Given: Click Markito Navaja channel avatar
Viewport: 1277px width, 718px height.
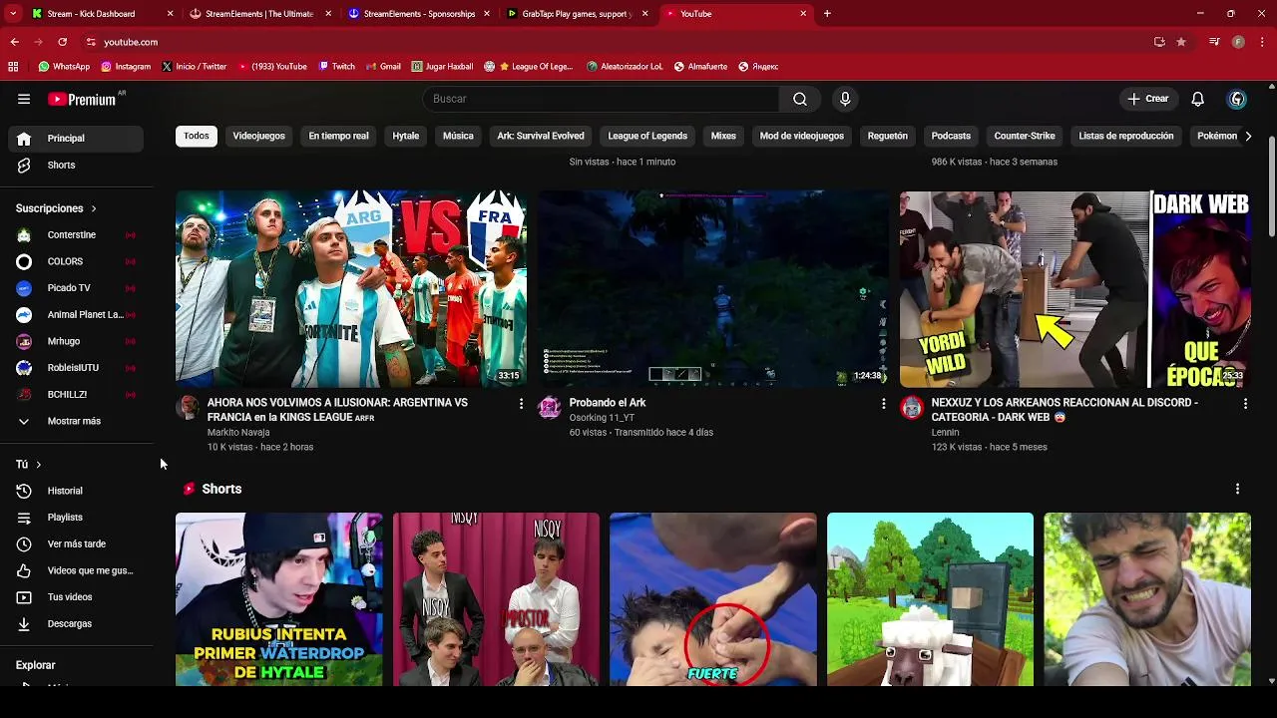Looking at the screenshot, I should point(188,407).
